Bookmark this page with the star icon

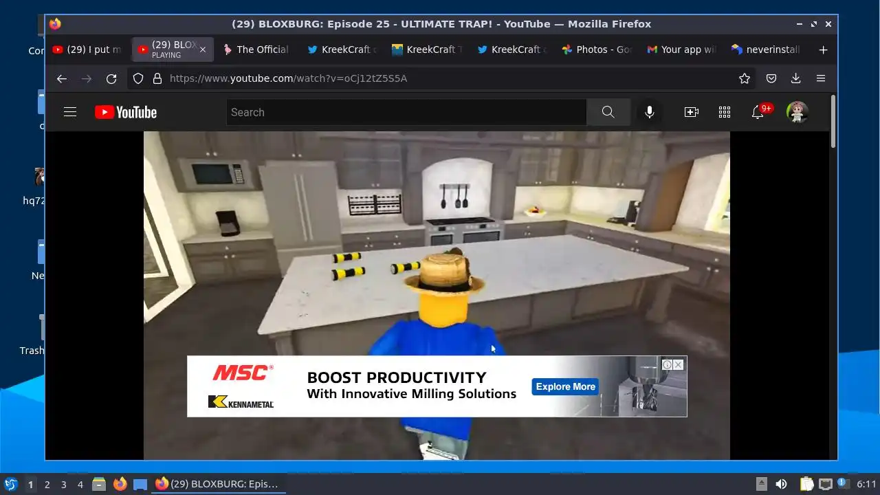pyautogui.click(x=745, y=78)
